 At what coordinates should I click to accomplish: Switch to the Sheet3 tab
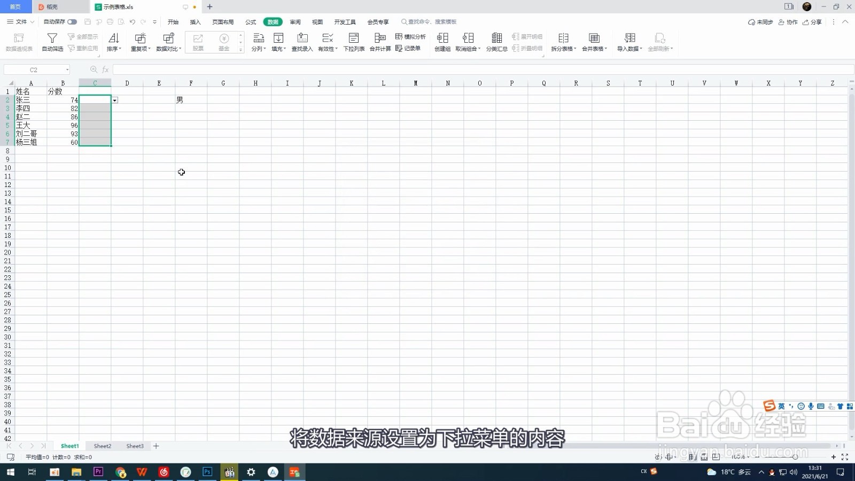tap(135, 446)
